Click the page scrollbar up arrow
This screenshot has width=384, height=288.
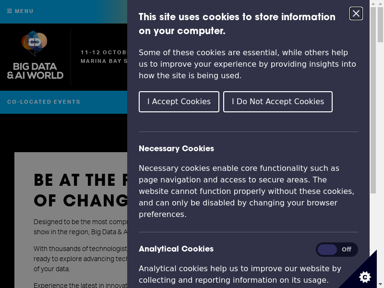[x=380, y=3]
